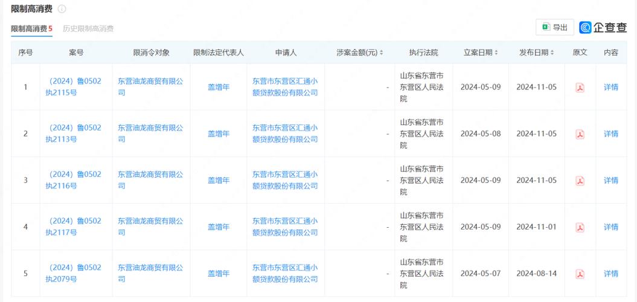Open 东营油龙商贸有限公司 in row 1

151,87
